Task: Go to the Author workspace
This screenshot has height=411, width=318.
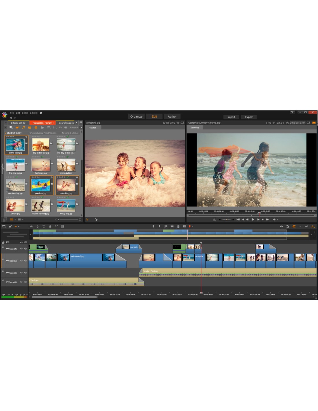Action: click(172, 116)
